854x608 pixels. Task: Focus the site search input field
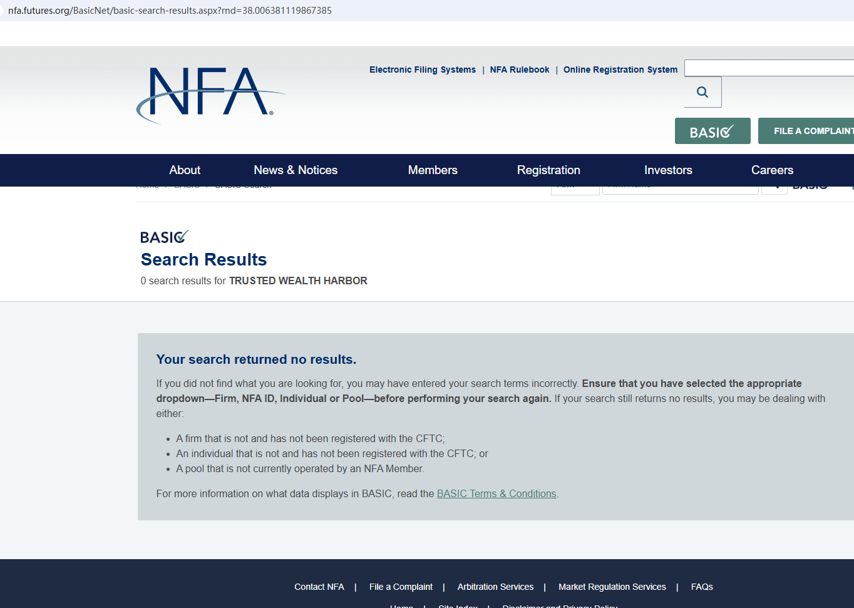tap(769, 68)
